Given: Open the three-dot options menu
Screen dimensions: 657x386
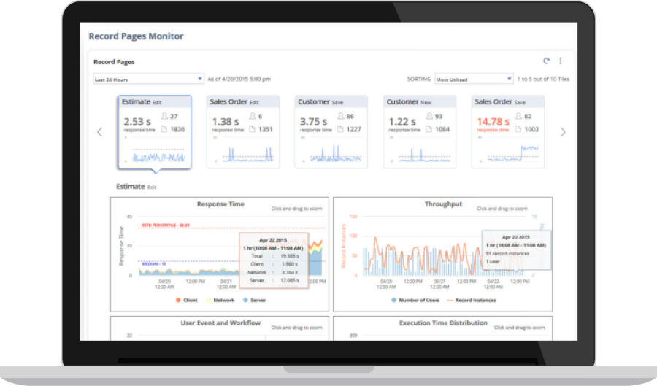Looking at the screenshot, I should 561,61.
